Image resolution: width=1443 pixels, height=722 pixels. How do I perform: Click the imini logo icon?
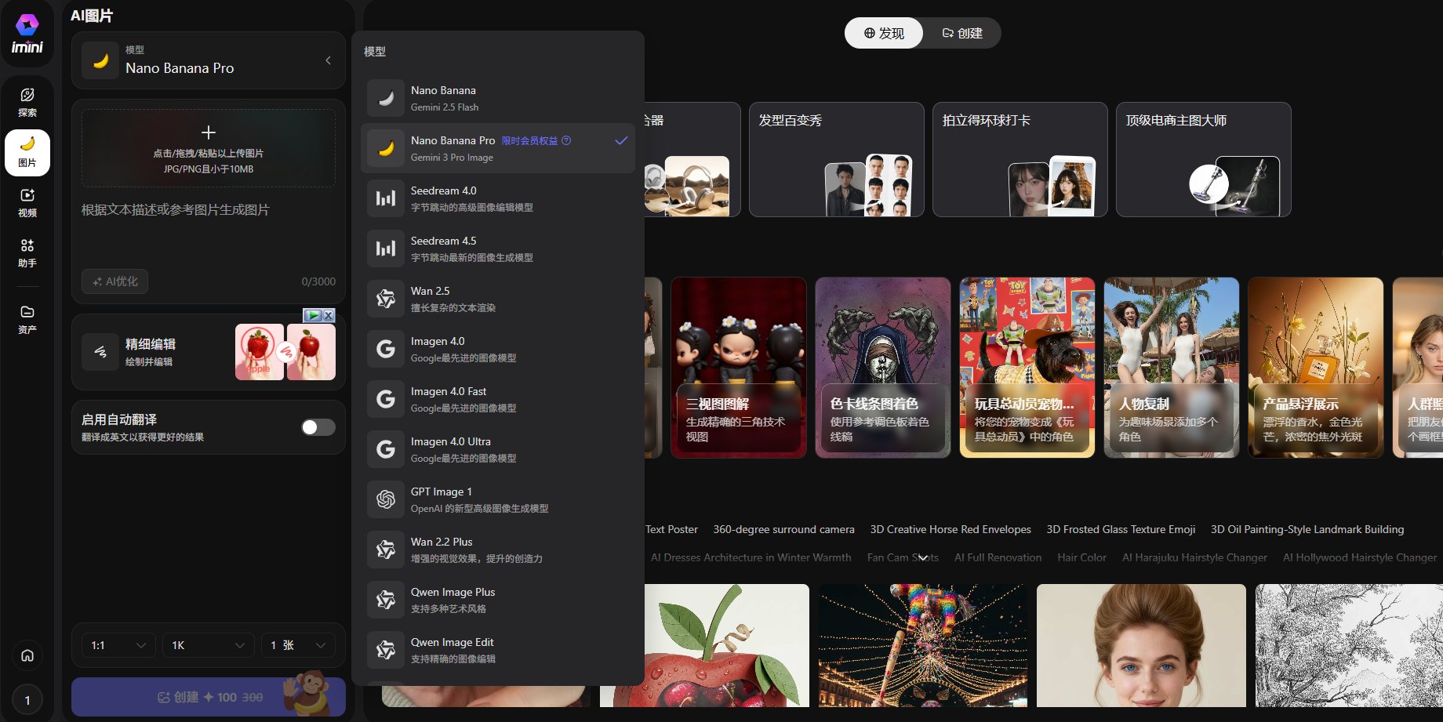27,34
